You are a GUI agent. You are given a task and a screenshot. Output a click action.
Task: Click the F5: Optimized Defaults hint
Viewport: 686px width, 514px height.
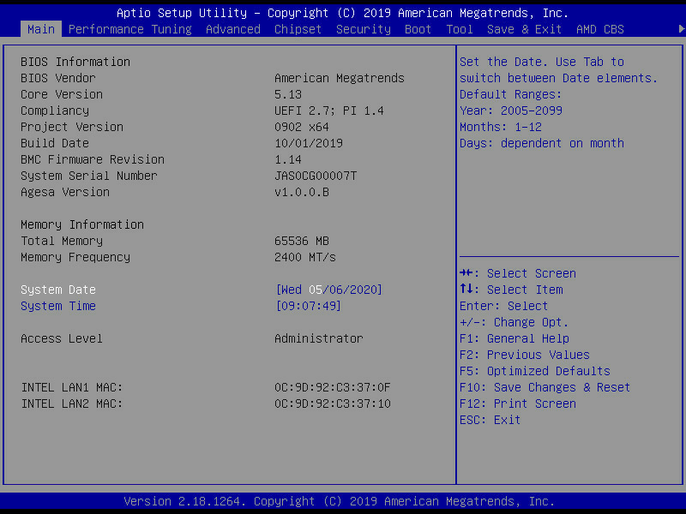pyautogui.click(x=534, y=371)
